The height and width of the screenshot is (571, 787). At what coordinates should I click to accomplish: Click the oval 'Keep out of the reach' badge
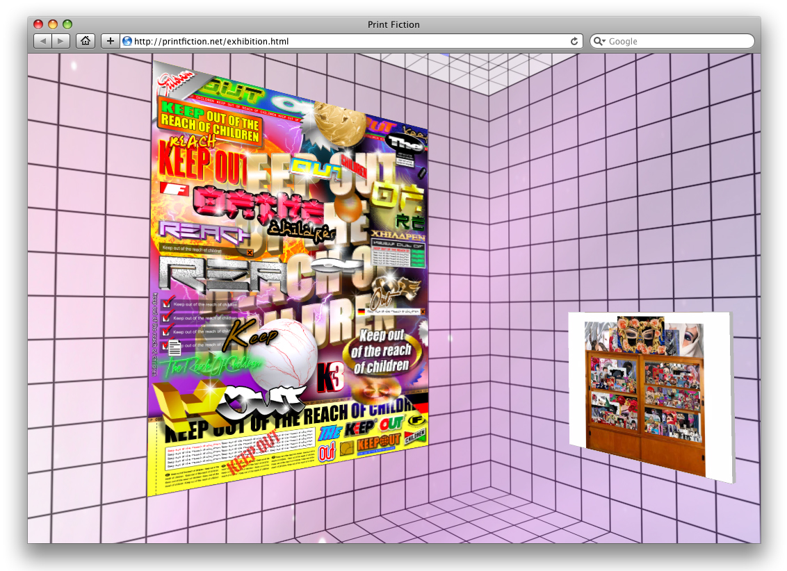point(380,351)
